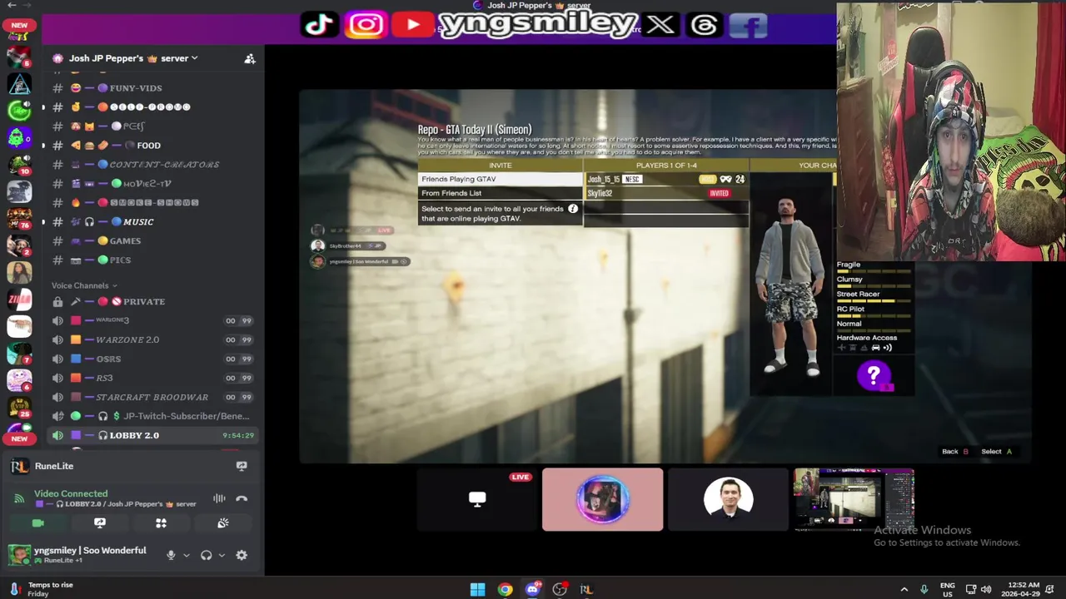1066x599 pixels.
Task: Open Google Chrome from the taskbar
Action: [x=505, y=589]
